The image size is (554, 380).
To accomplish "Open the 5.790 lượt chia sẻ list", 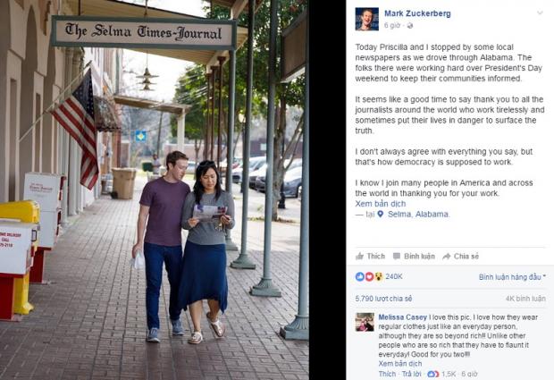I will (x=383, y=299).
